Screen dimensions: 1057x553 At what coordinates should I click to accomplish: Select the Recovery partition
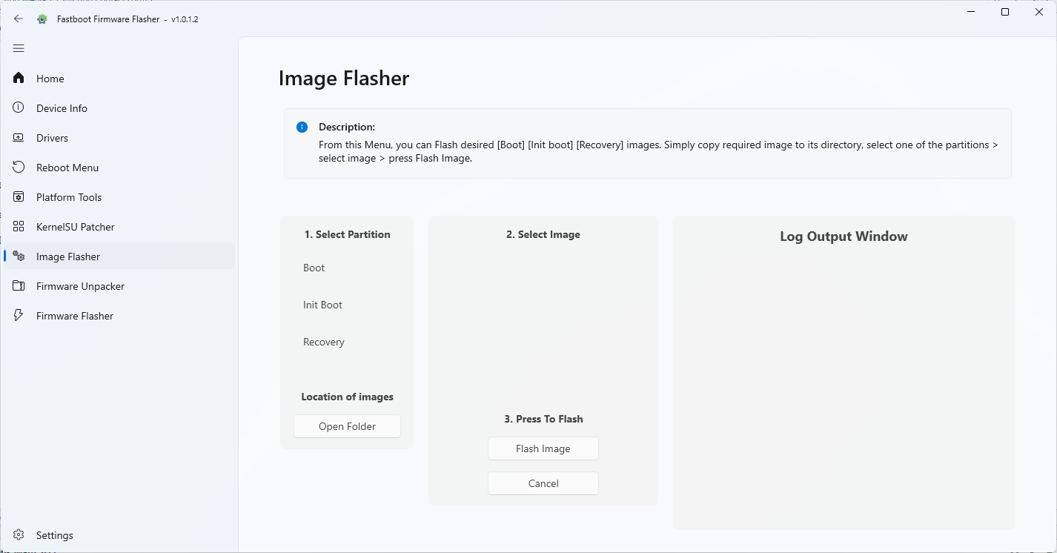click(323, 342)
